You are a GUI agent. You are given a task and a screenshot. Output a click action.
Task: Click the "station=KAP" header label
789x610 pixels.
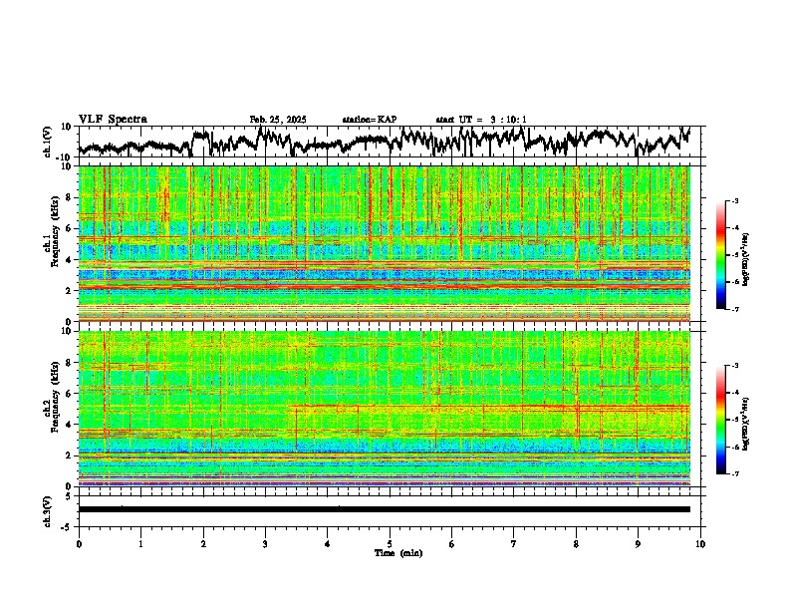(x=370, y=120)
